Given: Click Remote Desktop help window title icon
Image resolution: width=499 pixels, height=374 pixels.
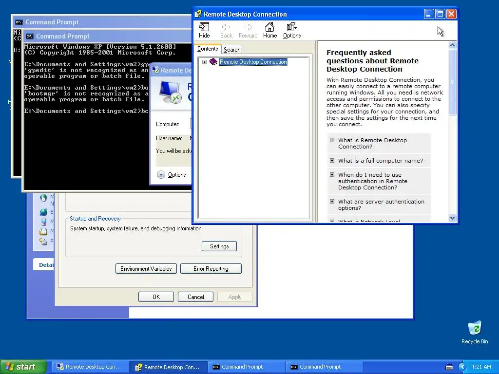Looking at the screenshot, I should [x=198, y=14].
